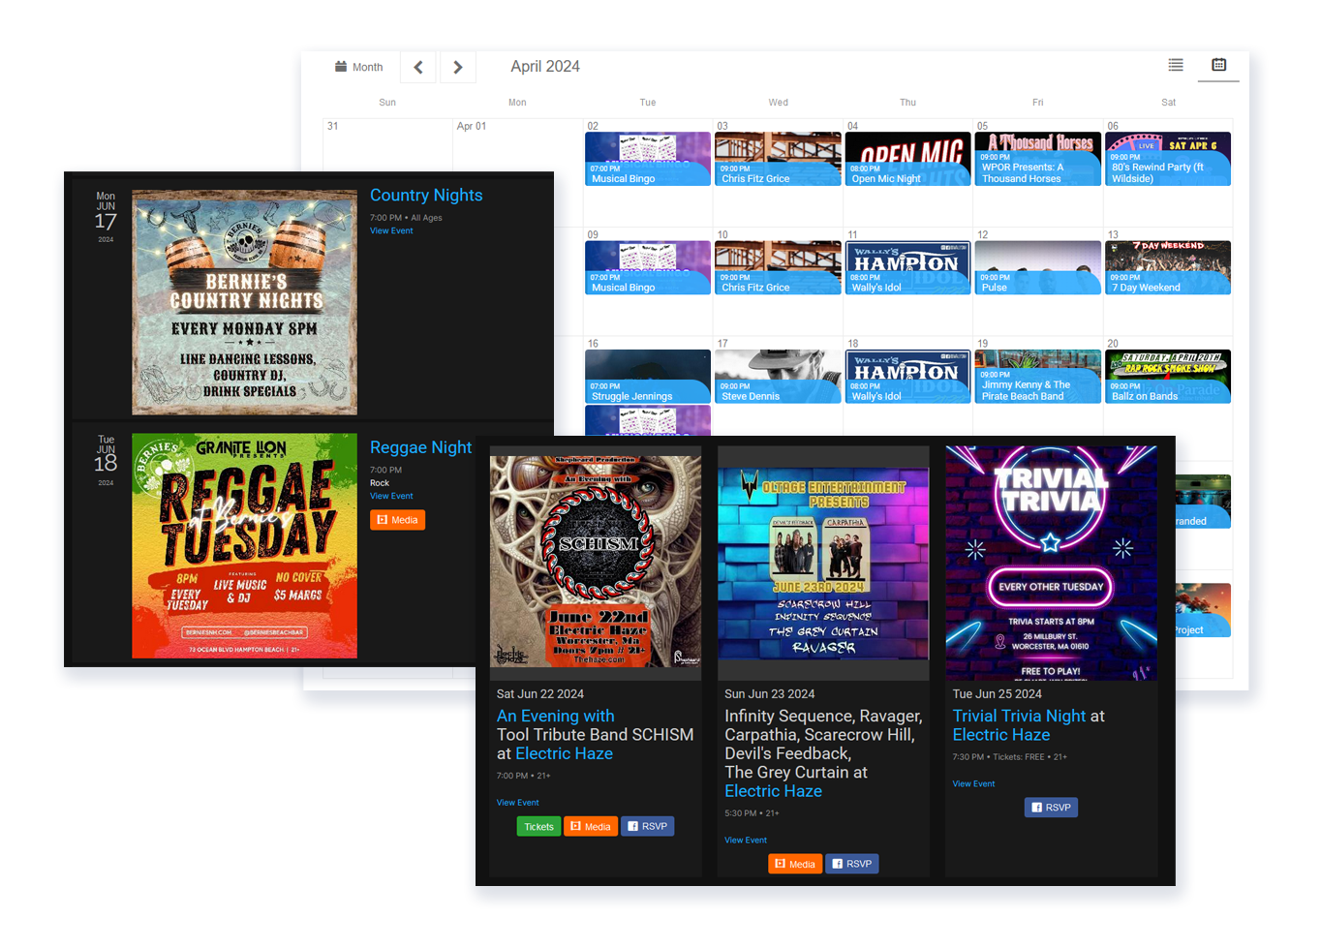Open the Pulse event on April 12
This screenshot has height=948, width=1321.
[x=1038, y=267]
